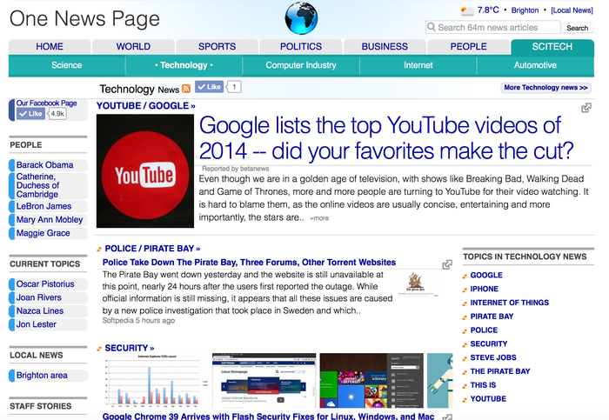
Task: Click the orange bullet icon beside POLICE / PIRATE BAY
Action: tap(99, 249)
